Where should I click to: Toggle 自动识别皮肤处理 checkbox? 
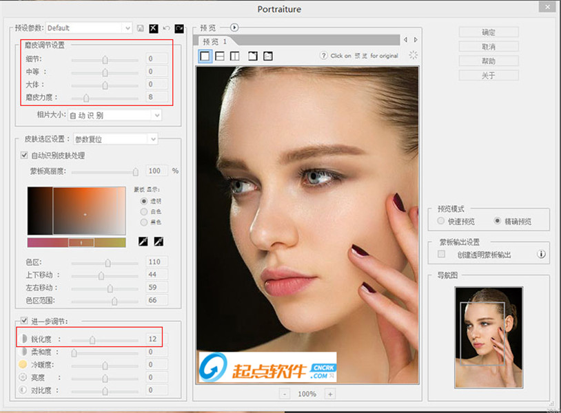(x=25, y=156)
